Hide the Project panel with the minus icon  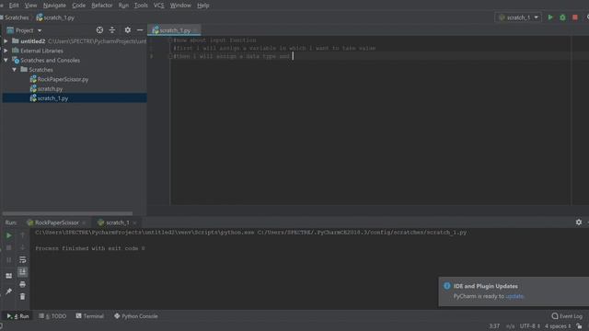point(140,30)
